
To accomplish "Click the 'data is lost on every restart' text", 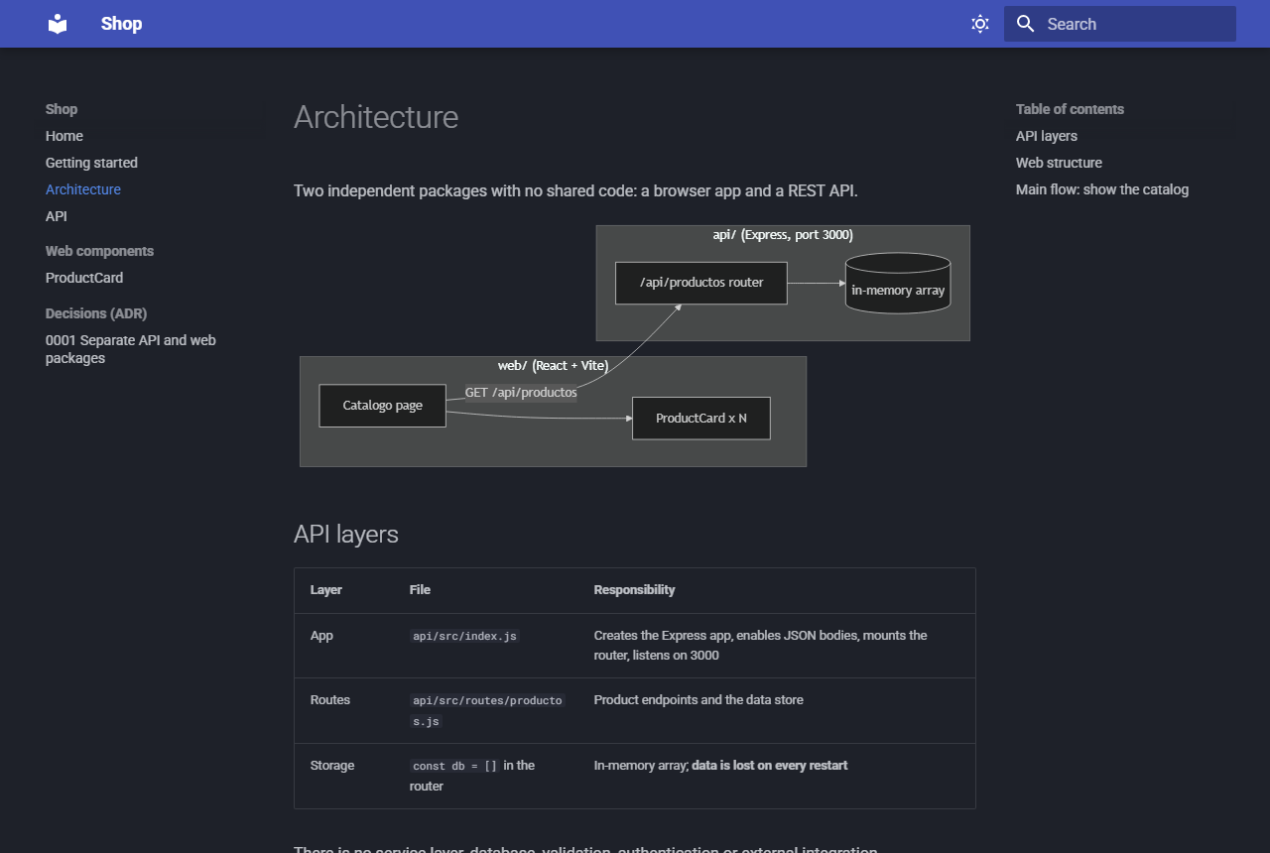I will tap(770, 766).
